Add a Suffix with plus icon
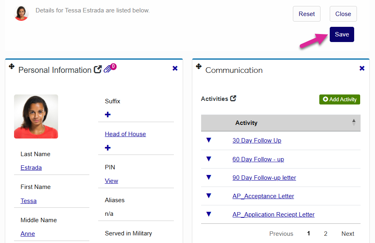This screenshot has height=243, width=375. tap(108, 115)
